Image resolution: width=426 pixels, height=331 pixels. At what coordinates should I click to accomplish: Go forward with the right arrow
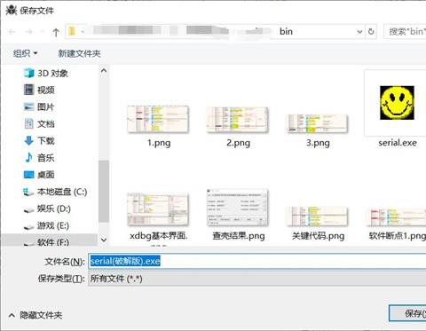(28, 32)
